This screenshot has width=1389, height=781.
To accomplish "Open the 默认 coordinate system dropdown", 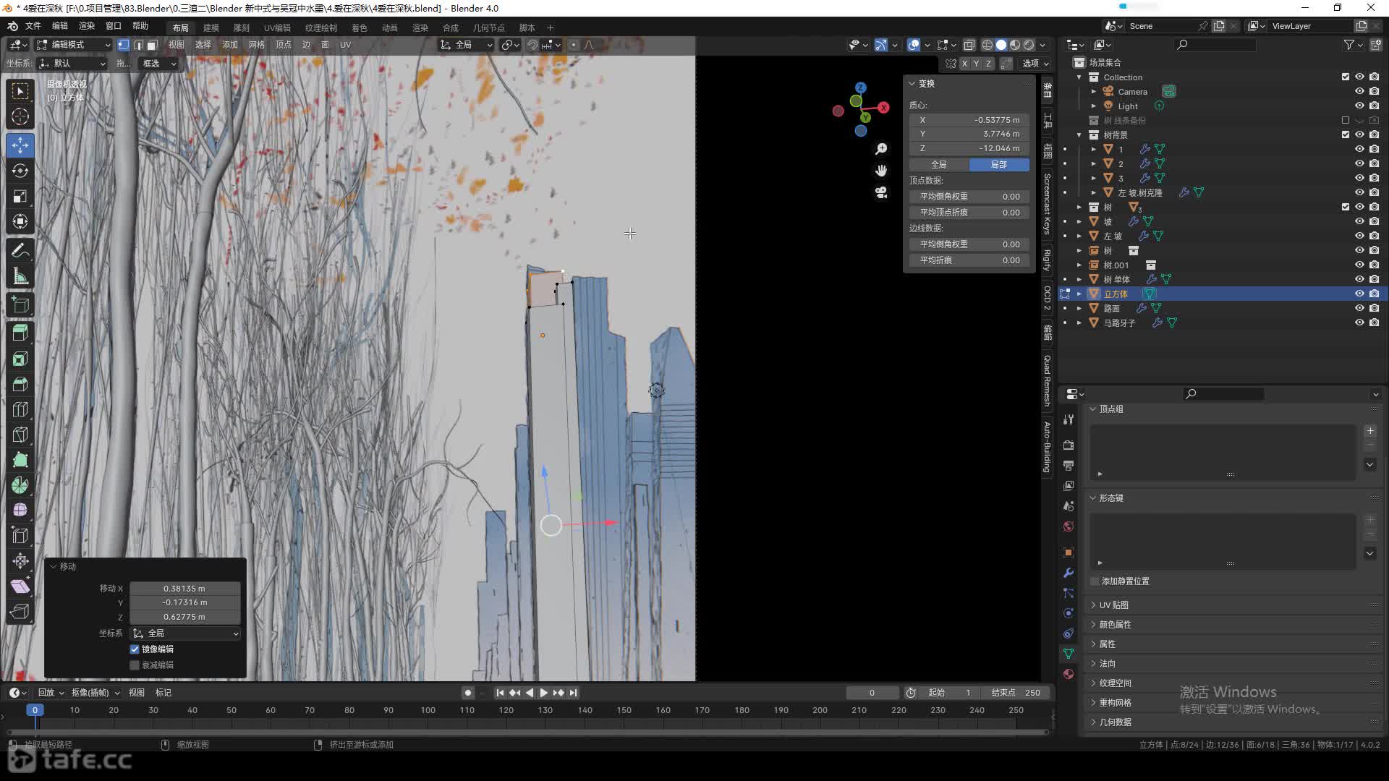I will (72, 64).
